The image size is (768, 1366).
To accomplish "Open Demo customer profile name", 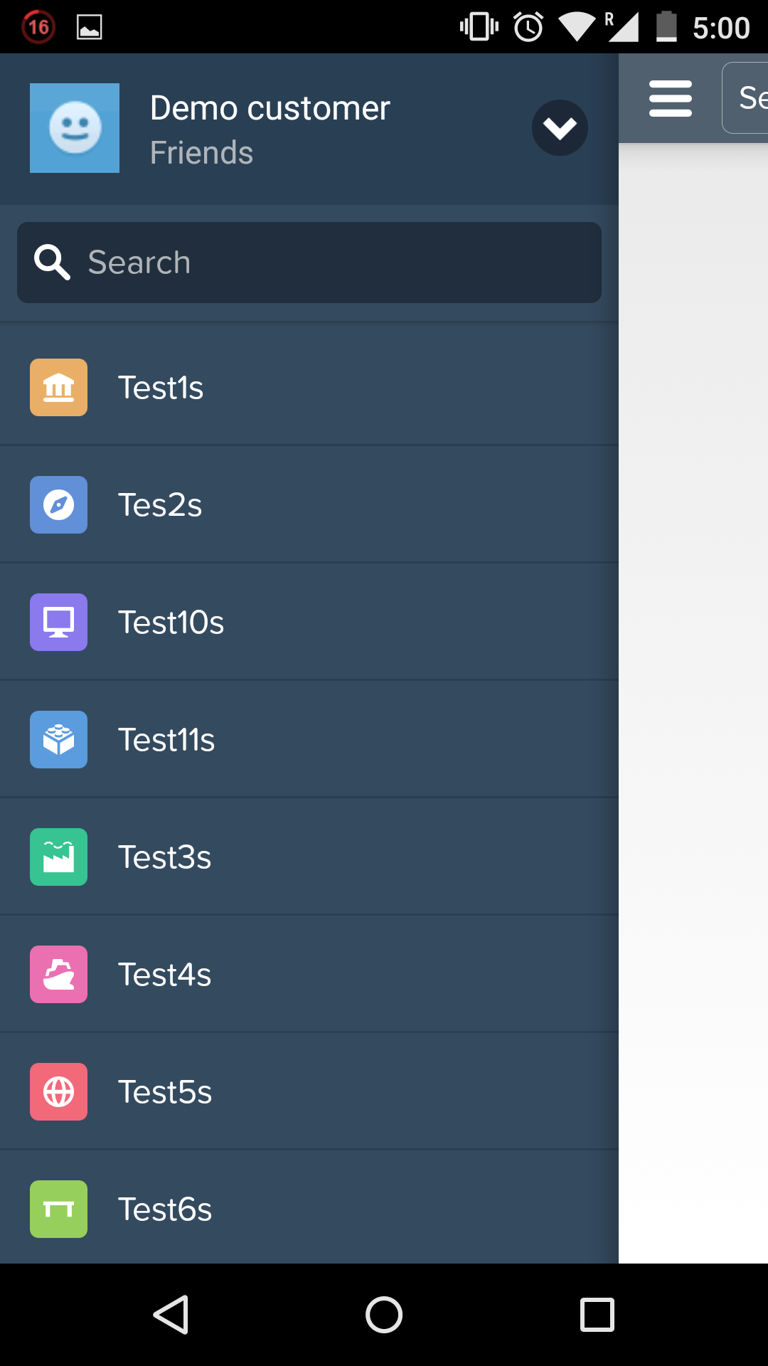I will pyautogui.click(x=270, y=108).
